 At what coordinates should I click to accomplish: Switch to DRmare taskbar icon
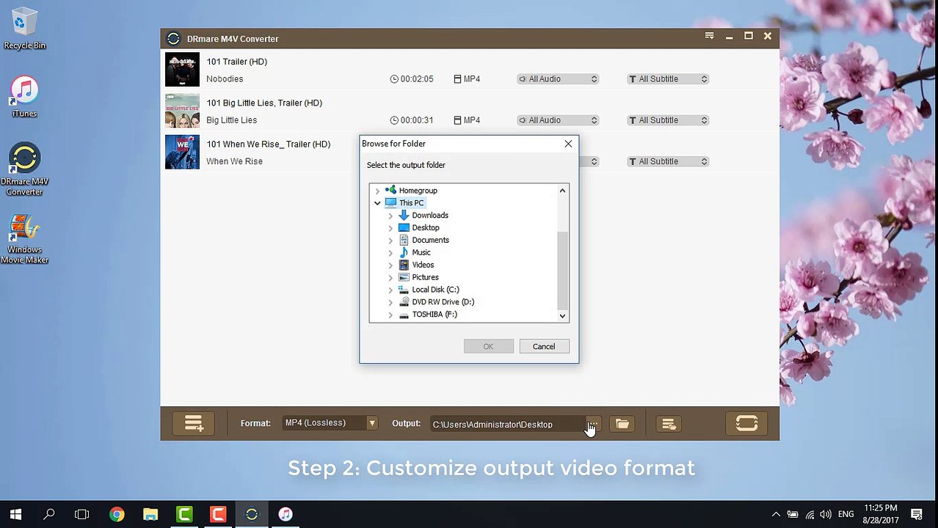[252, 514]
